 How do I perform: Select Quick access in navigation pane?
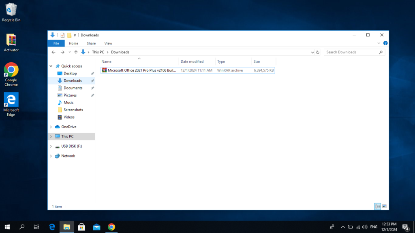tap(71, 66)
